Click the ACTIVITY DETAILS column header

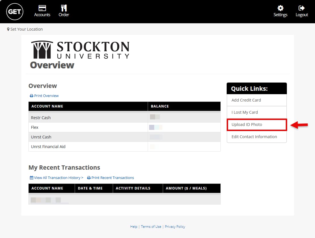(138, 188)
